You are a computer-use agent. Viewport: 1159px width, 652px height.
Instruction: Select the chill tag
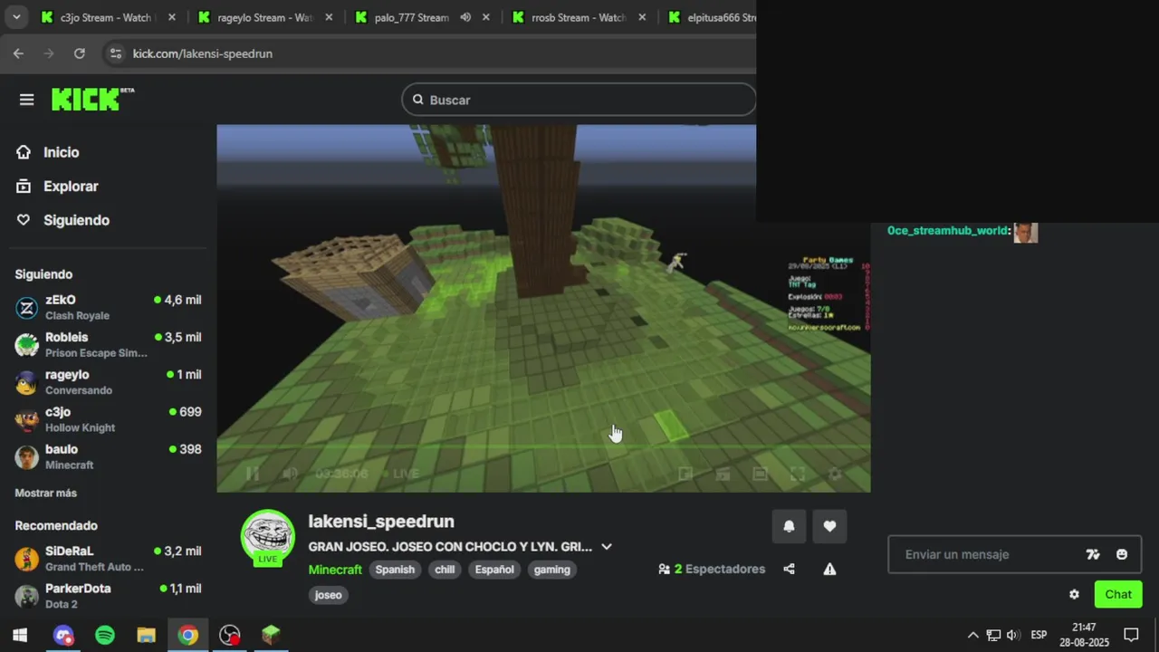pyautogui.click(x=445, y=570)
